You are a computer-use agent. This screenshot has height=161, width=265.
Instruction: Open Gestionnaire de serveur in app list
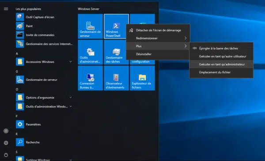[x=44, y=80]
